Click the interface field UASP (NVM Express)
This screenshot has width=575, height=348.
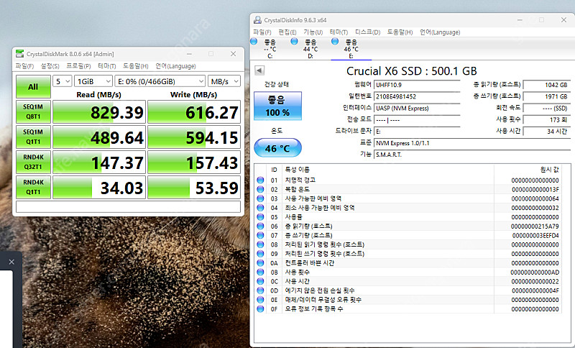click(x=417, y=108)
